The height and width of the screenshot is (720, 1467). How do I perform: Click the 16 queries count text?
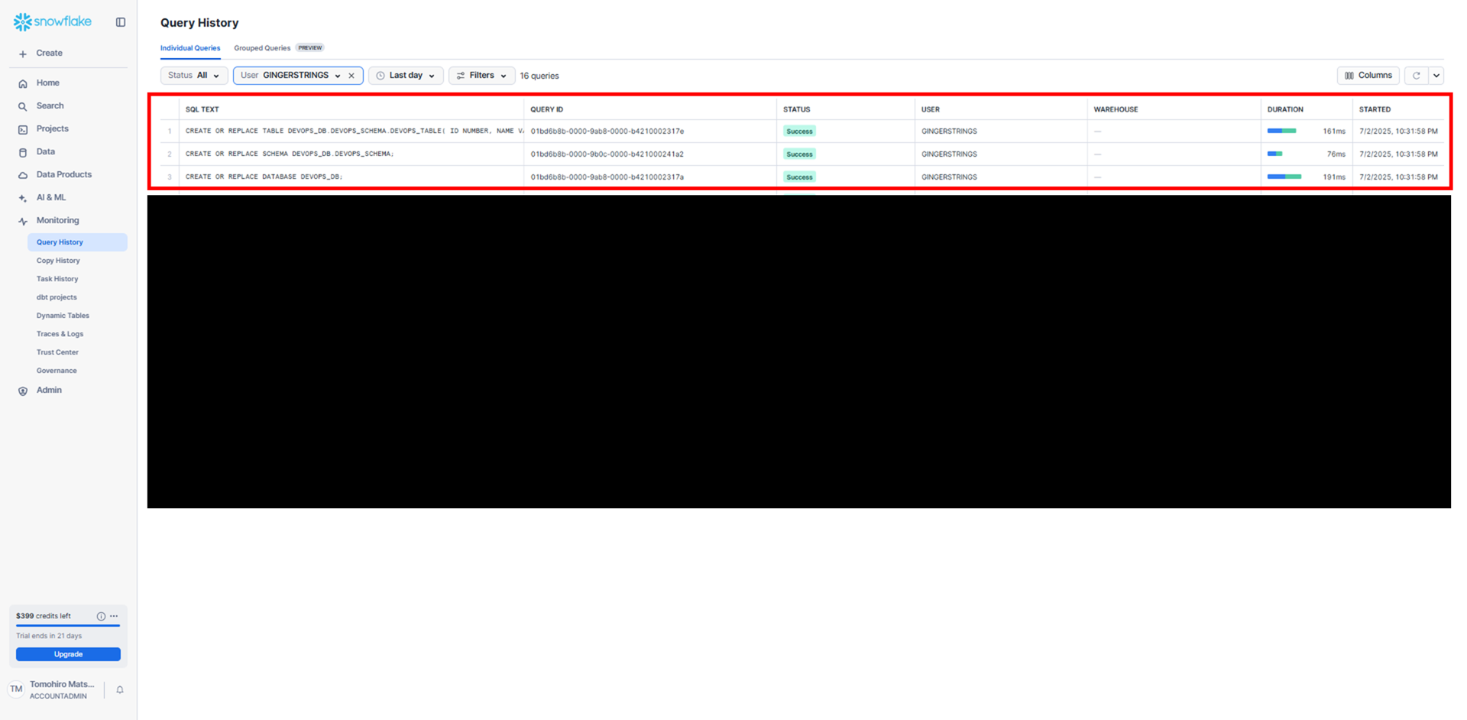point(539,76)
